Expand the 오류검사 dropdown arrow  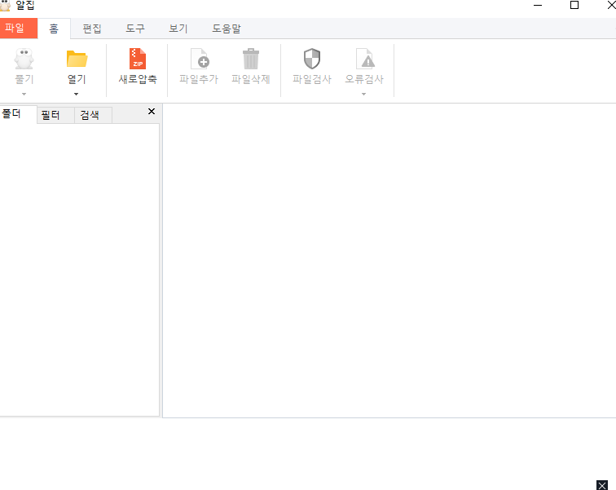363,94
